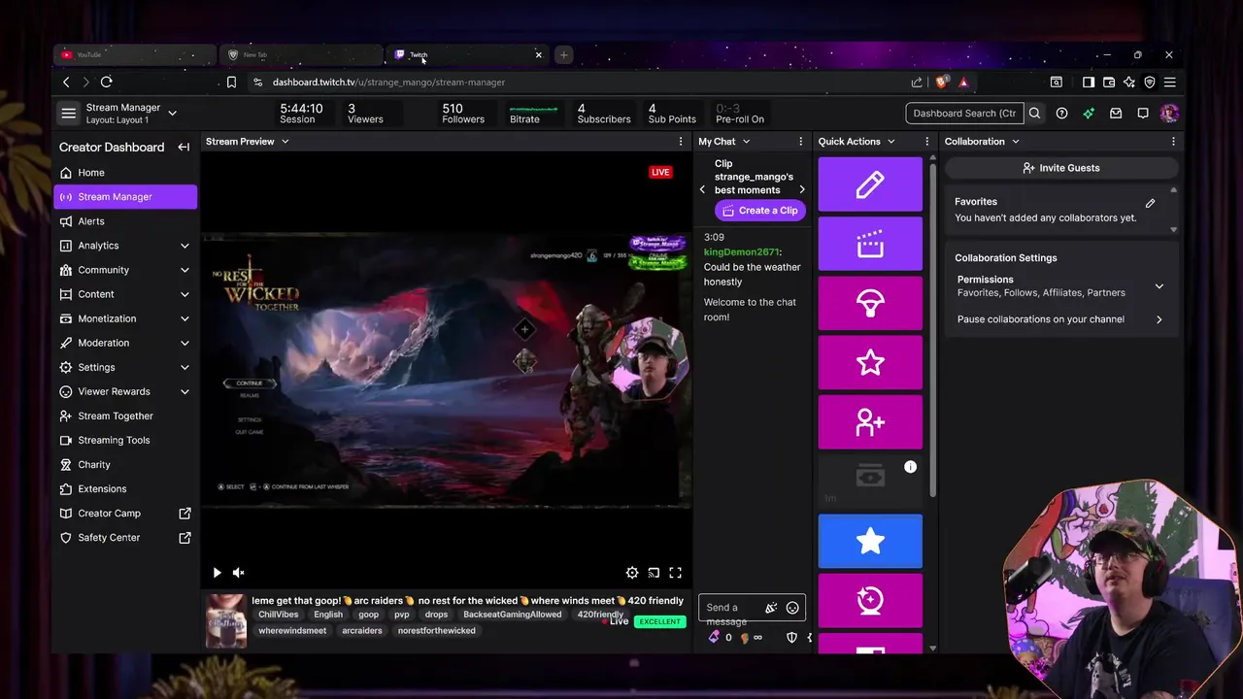Open Streaming Tools in the sidebar
This screenshot has height=699, width=1243.
tap(126, 440)
